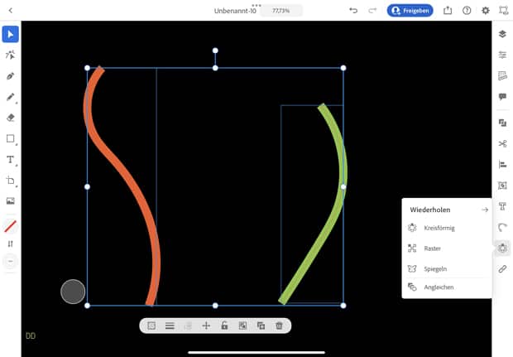Select Spiegeln mirror repeat option
Image resolution: width=513 pixels, height=357 pixels.
point(435,268)
